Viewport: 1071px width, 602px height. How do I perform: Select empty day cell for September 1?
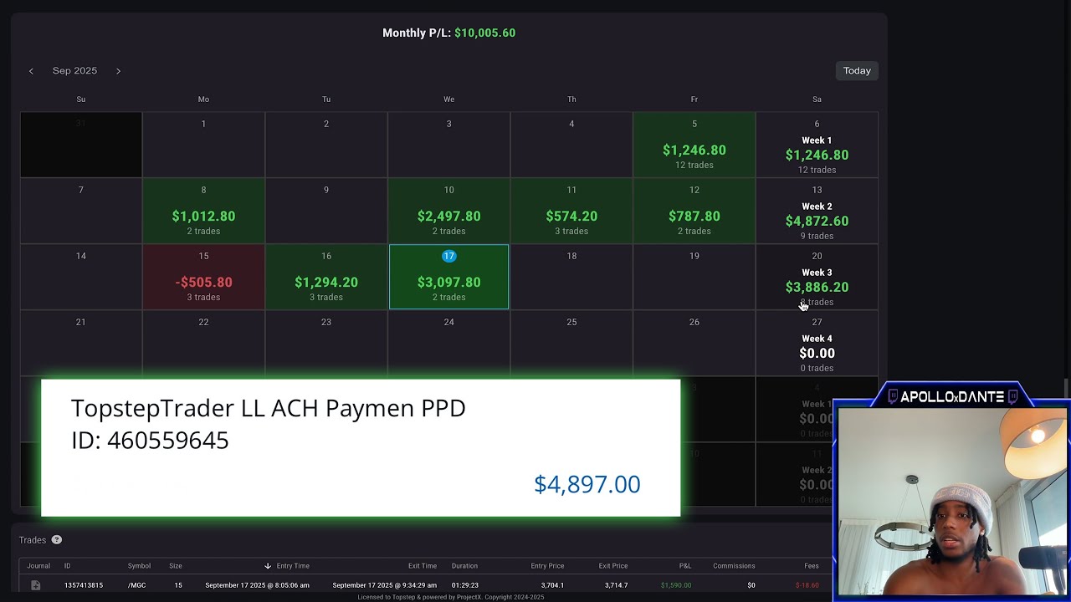point(203,145)
